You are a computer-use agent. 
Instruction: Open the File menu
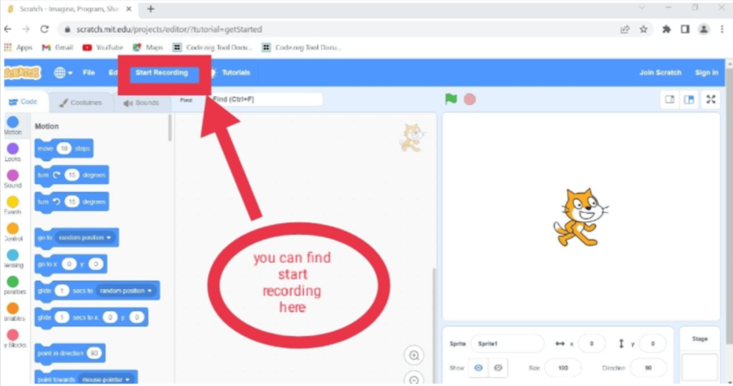(88, 73)
